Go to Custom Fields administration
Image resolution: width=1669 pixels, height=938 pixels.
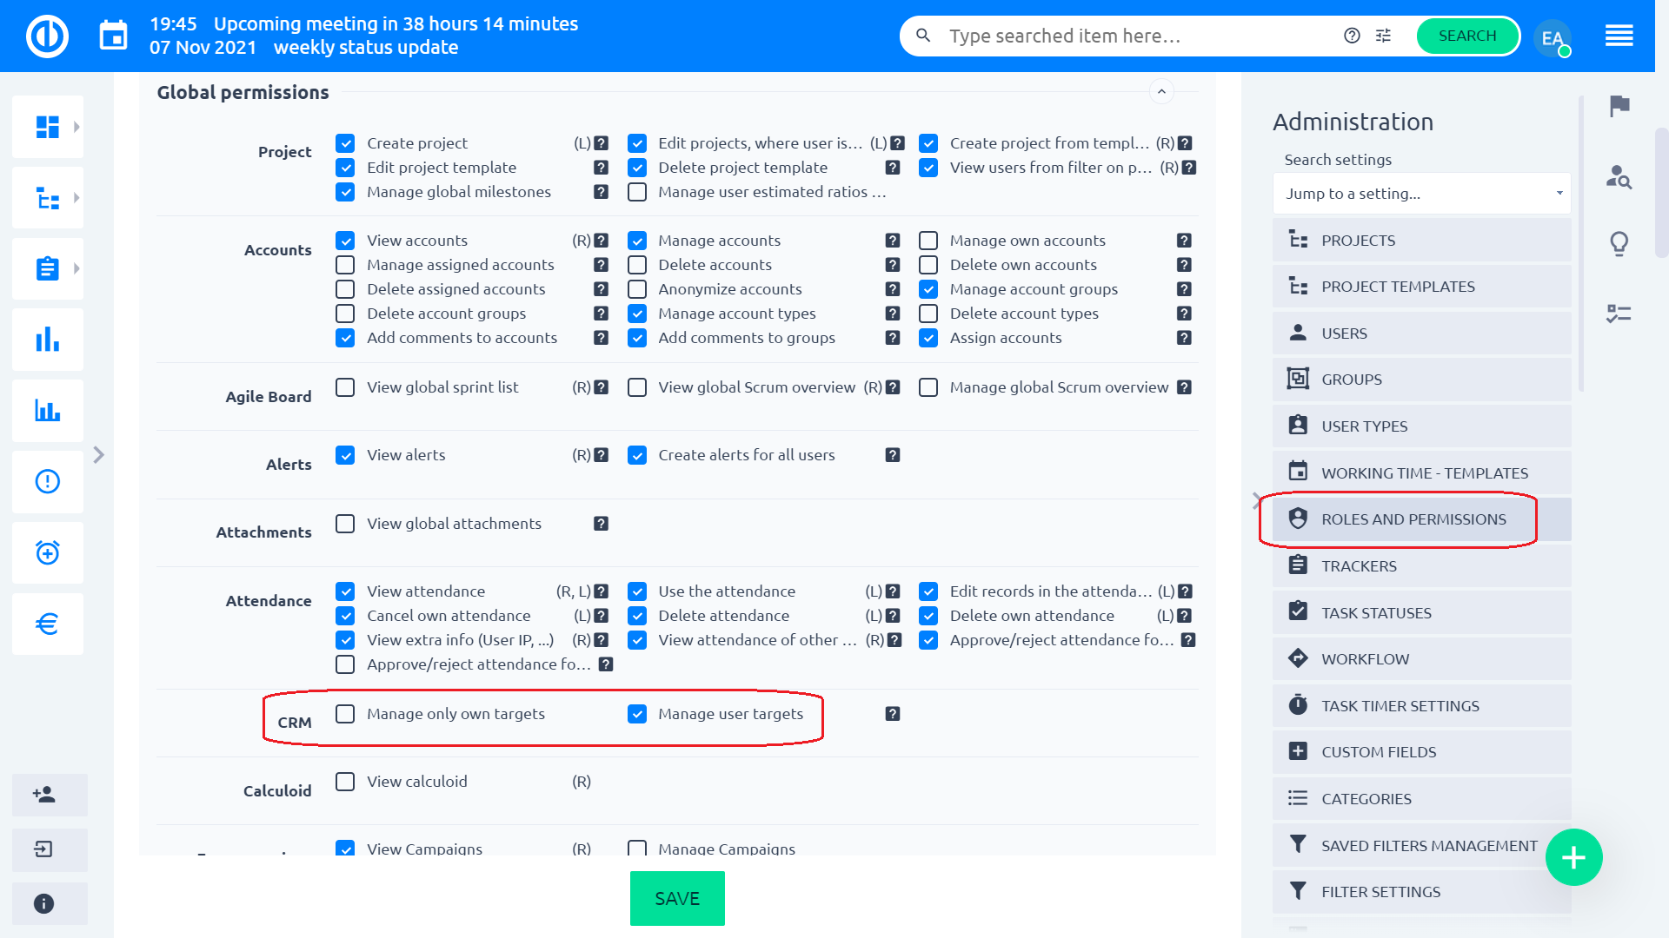click(x=1378, y=752)
